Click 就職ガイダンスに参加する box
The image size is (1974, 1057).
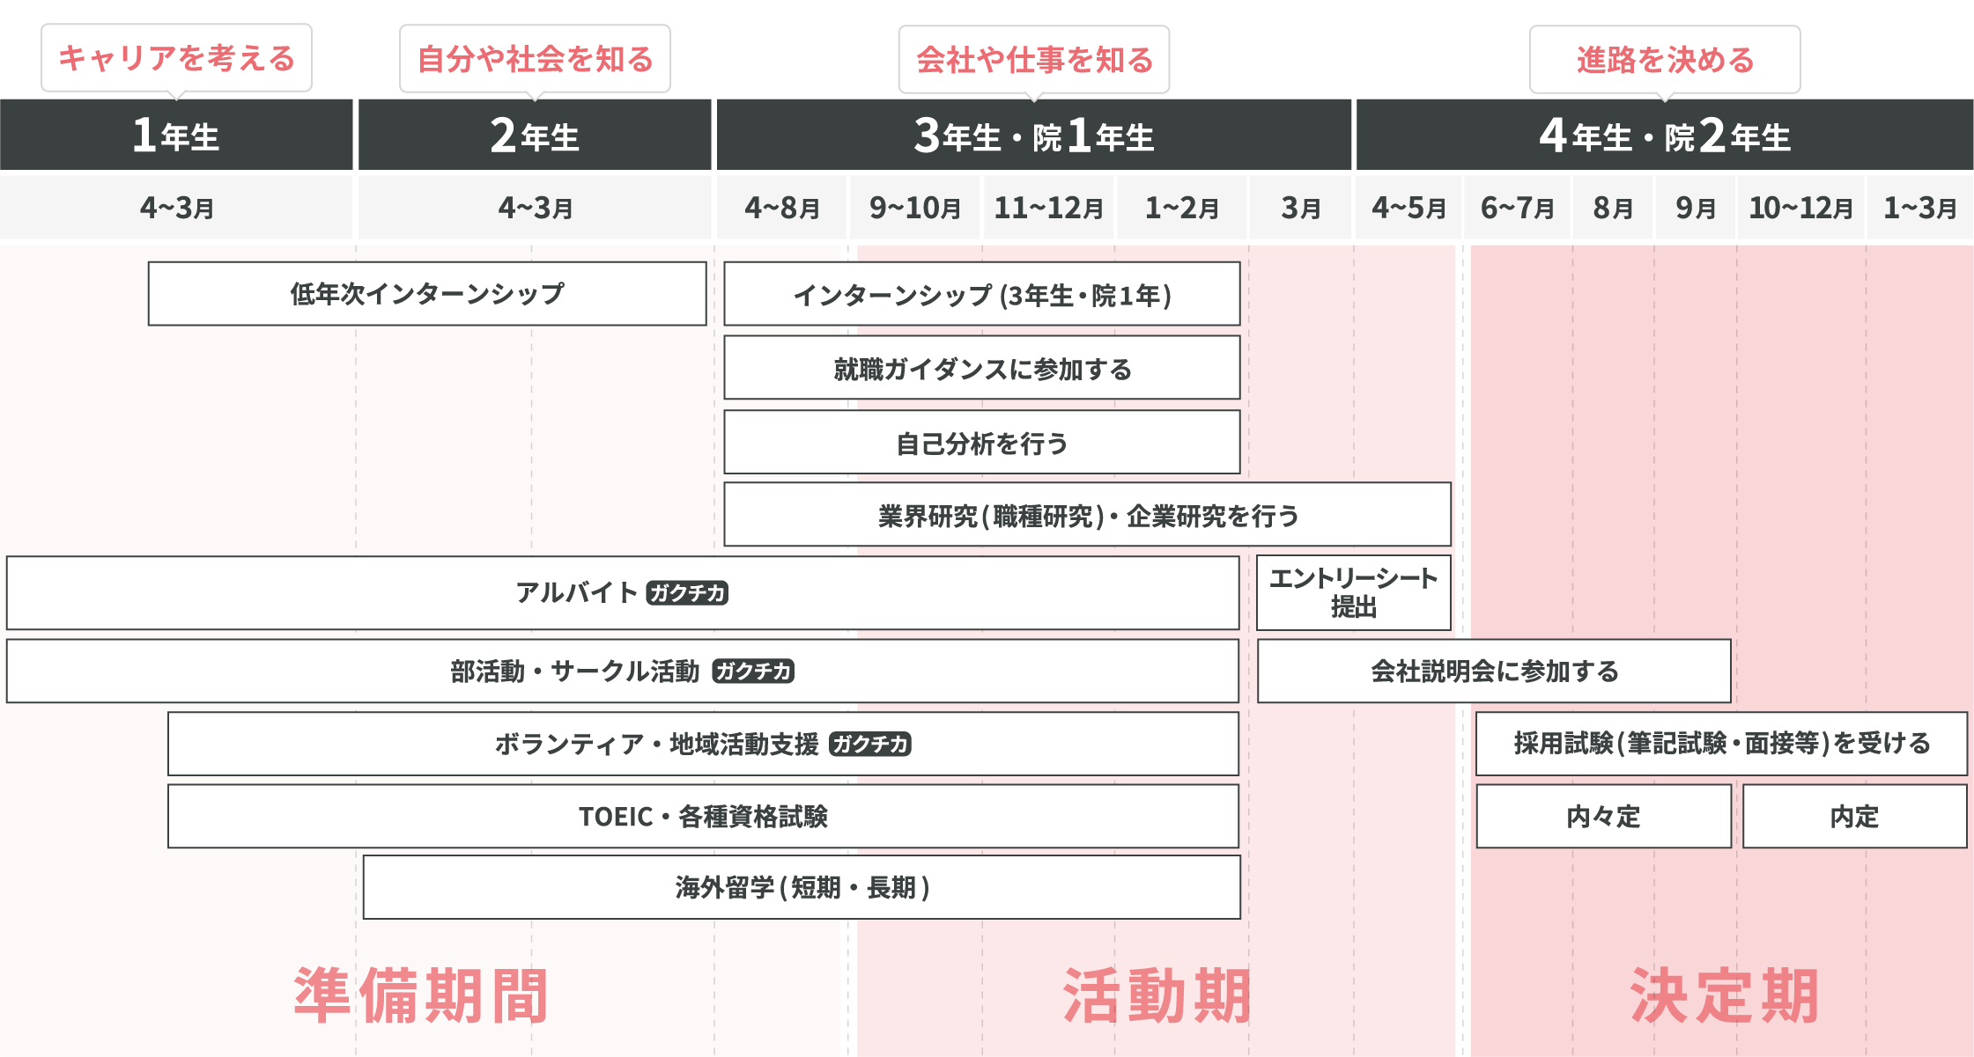coord(982,368)
